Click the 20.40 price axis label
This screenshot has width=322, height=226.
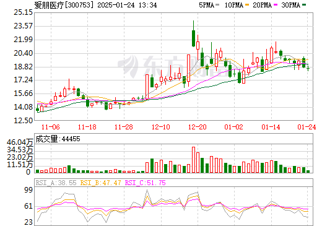click(x=23, y=53)
